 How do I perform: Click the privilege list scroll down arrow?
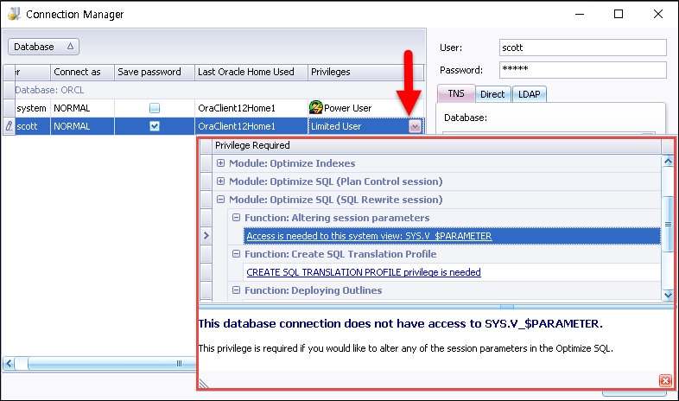[668, 295]
